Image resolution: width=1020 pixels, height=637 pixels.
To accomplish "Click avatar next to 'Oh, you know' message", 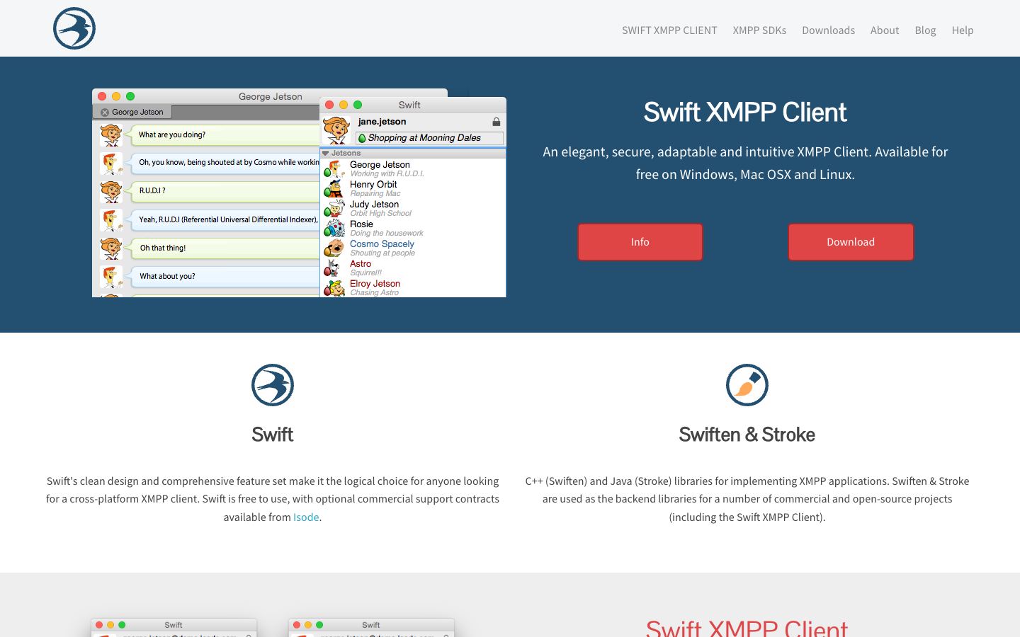I will tap(111, 163).
